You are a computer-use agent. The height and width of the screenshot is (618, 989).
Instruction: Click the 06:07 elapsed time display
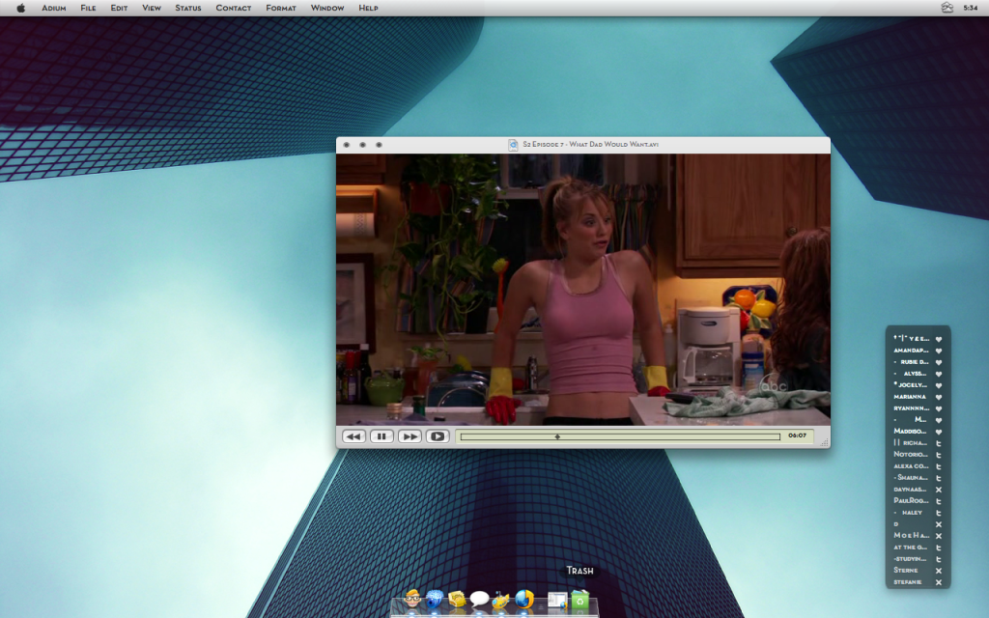[797, 435]
